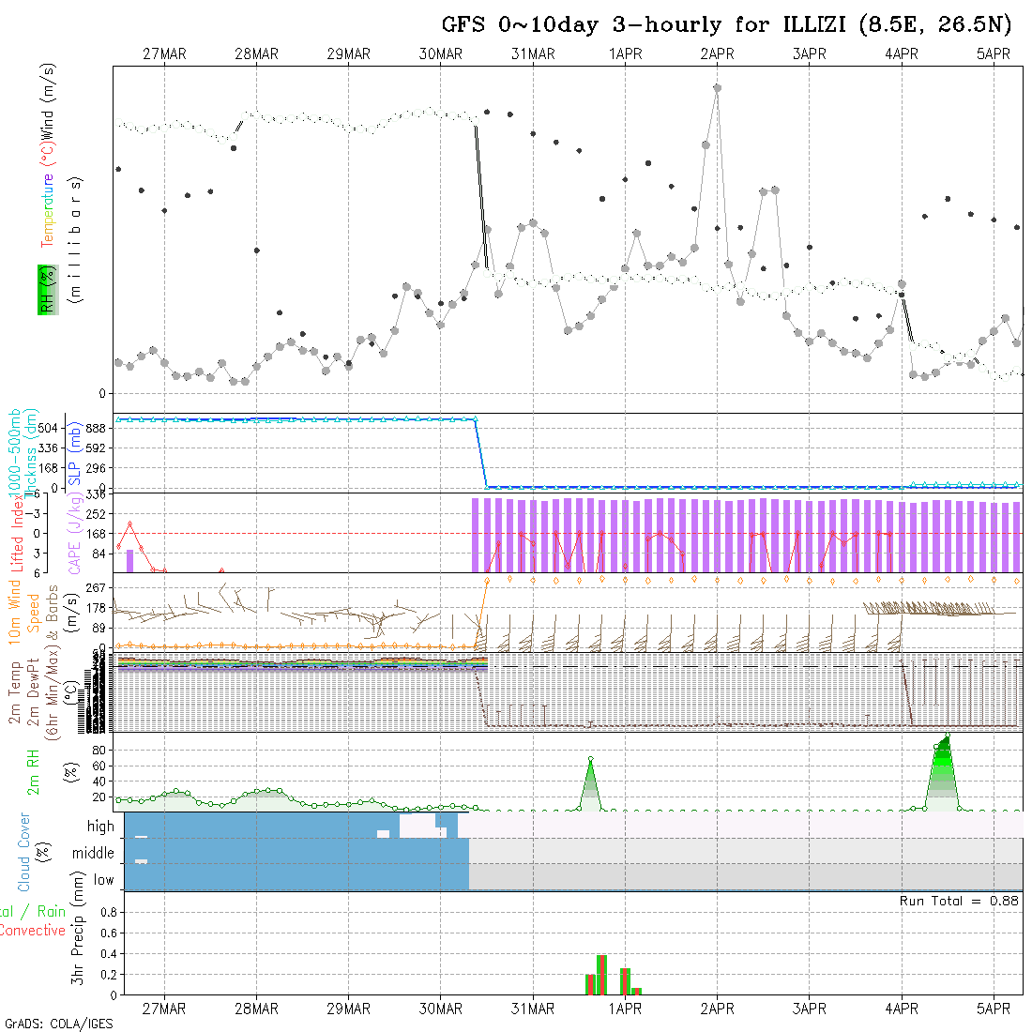Click the tallest precipitation bar before 1APR
Image resolution: width=1032 pixels, height=1032 pixels.
pos(601,975)
